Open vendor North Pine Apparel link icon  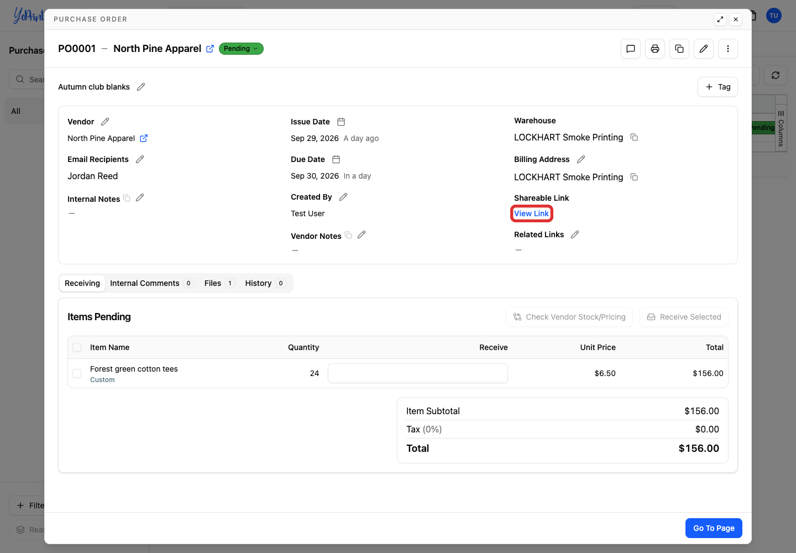pos(144,138)
